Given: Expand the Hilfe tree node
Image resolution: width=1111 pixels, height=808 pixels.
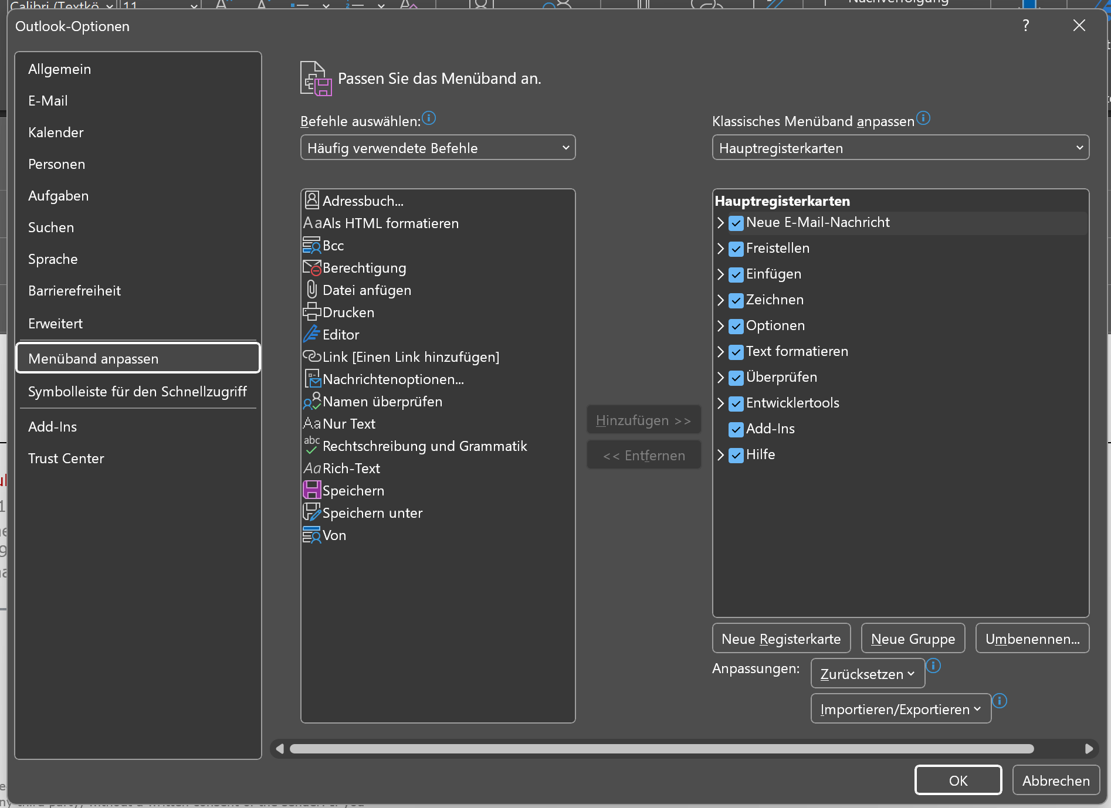Looking at the screenshot, I should 721,455.
